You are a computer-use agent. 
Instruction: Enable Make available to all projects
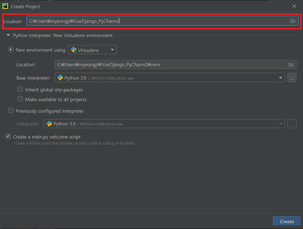point(20,99)
